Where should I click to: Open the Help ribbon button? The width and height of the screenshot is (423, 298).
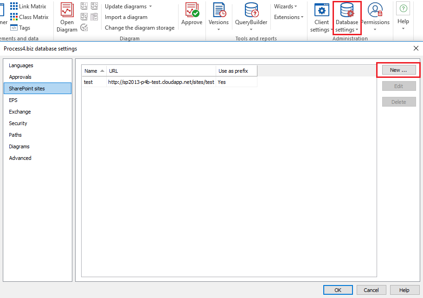[x=403, y=13]
